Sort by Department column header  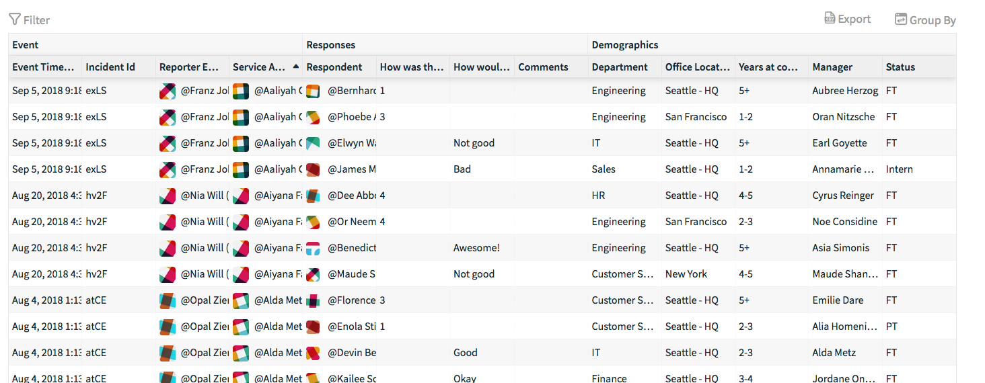[620, 67]
